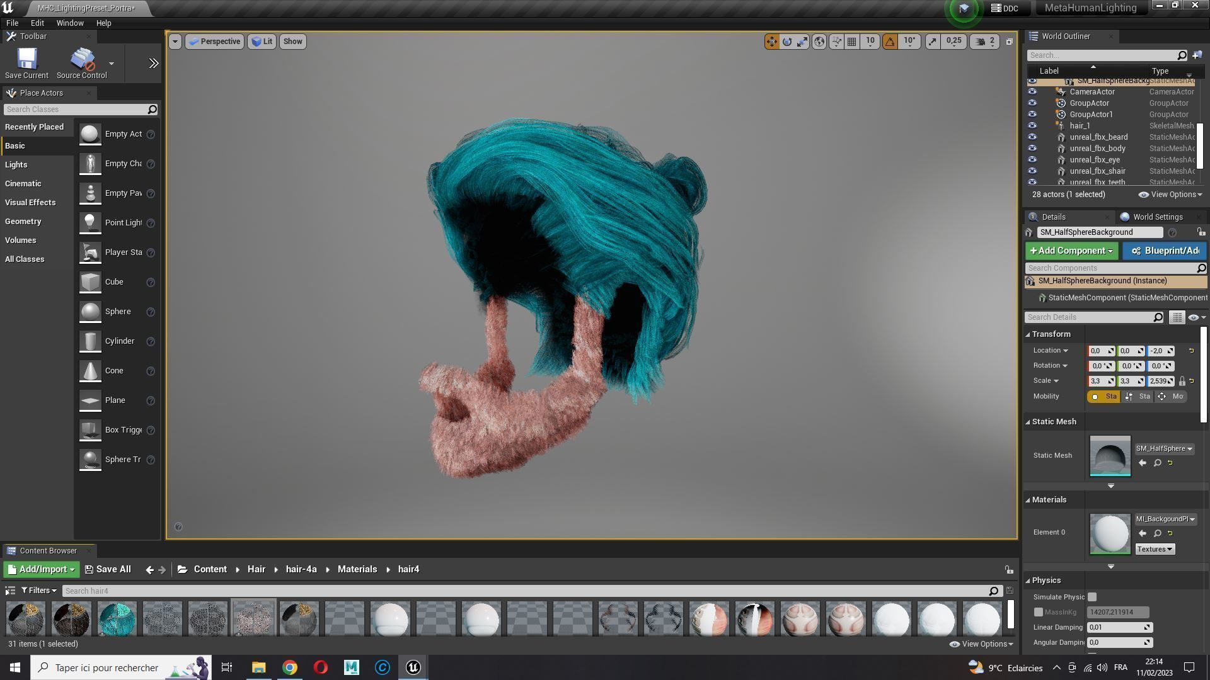Enable the Simulate Physics checkbox
The width and height of the screenshot is (1210, 680).
point(1092,597)
